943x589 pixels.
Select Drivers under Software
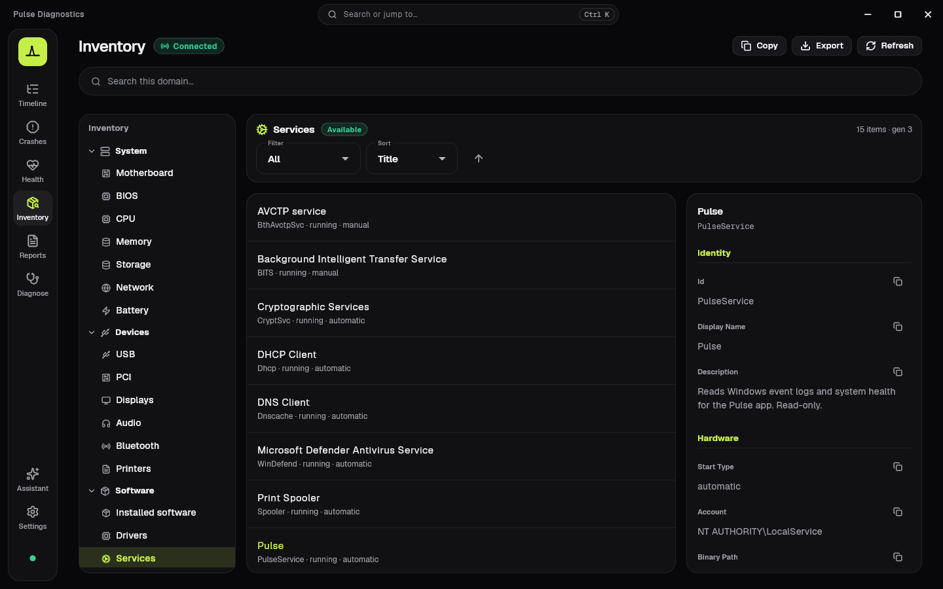tap(157, 535)
